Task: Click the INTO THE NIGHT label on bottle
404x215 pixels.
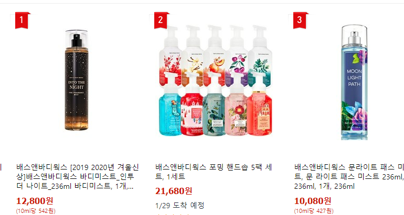Action: [76, 85]
